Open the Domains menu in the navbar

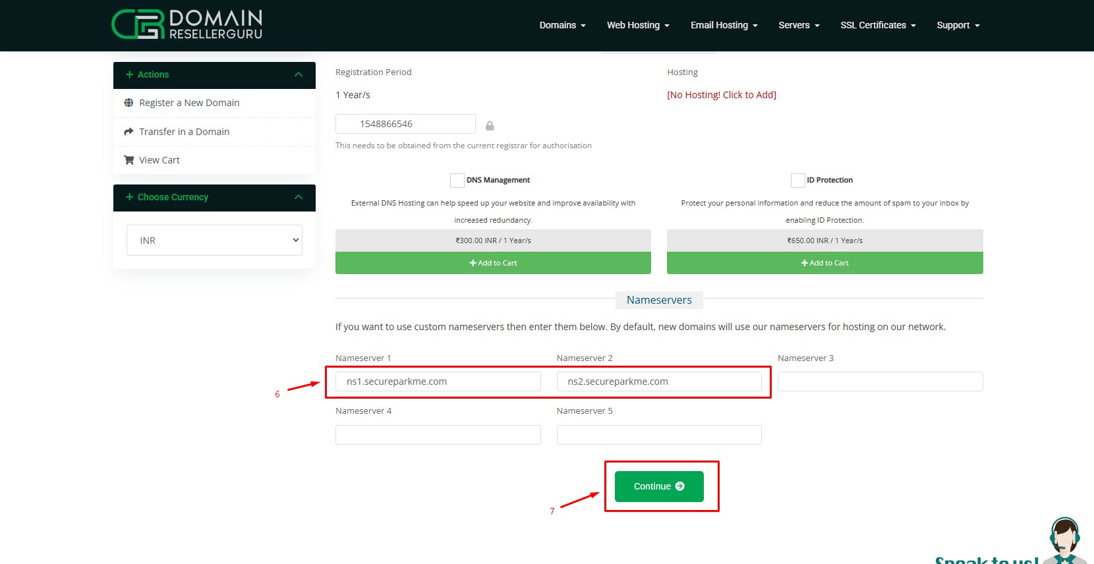562,25
